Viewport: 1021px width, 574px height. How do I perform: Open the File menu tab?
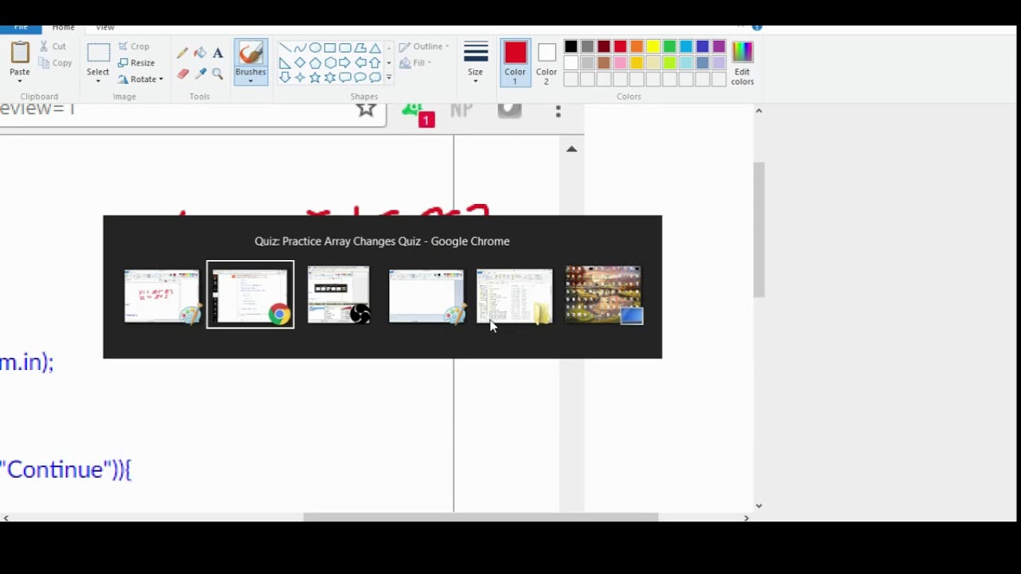(20, 28)
